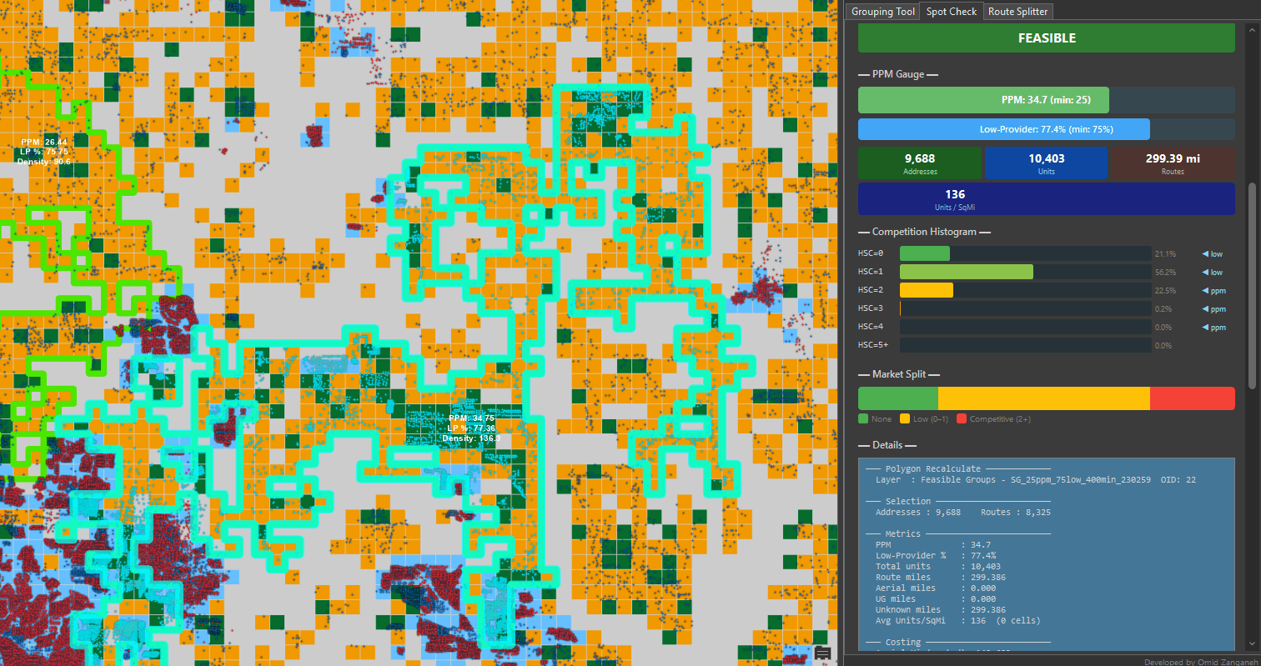Click the 'None' legend entry
The width and height of the screenshot is (1261, 666).
pyautogui.click(x=875, y=418)
